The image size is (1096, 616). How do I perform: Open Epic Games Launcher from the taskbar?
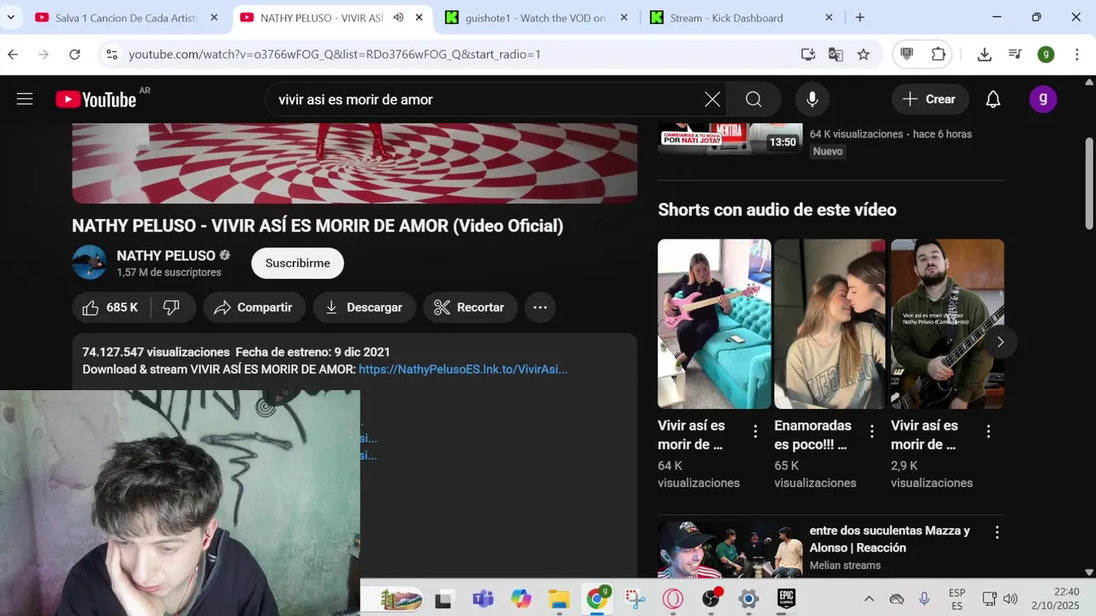786,599
